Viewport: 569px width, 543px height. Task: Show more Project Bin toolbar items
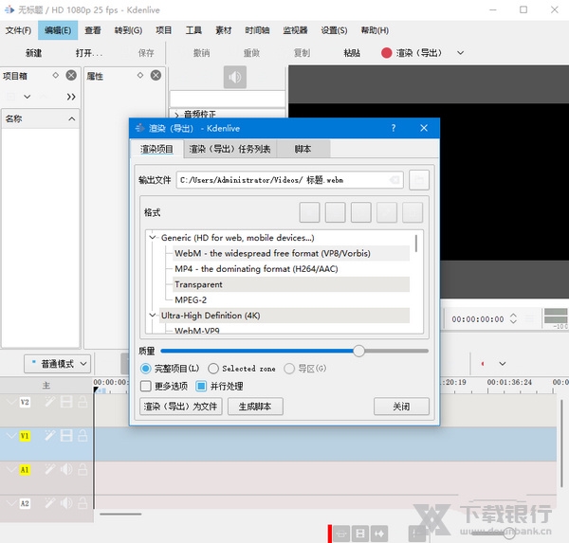(71, 97)
